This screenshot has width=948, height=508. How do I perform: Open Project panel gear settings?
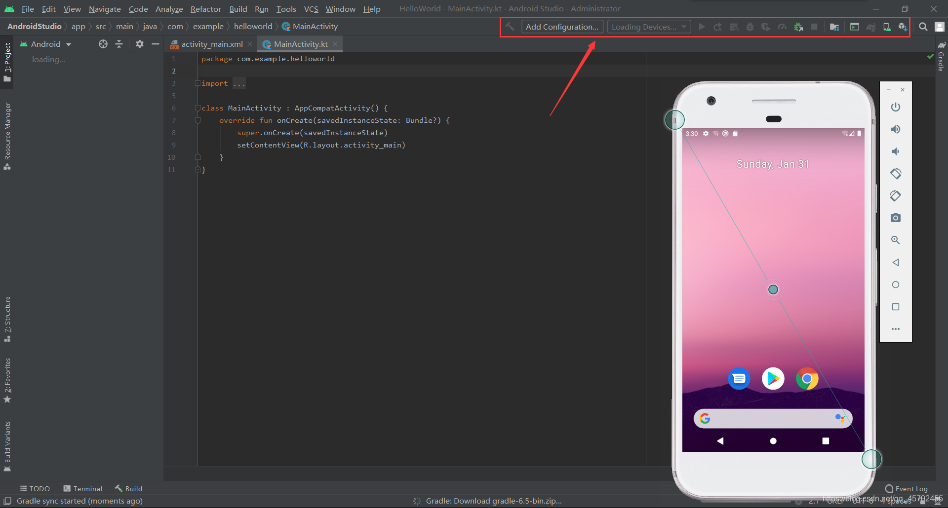pos(140,44)
